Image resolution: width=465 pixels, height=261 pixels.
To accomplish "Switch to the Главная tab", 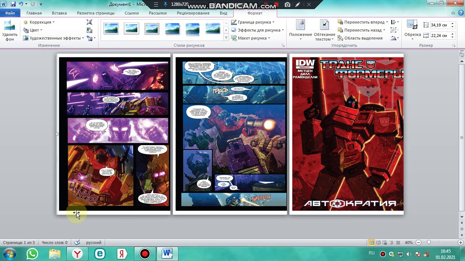I will (34, 13).
